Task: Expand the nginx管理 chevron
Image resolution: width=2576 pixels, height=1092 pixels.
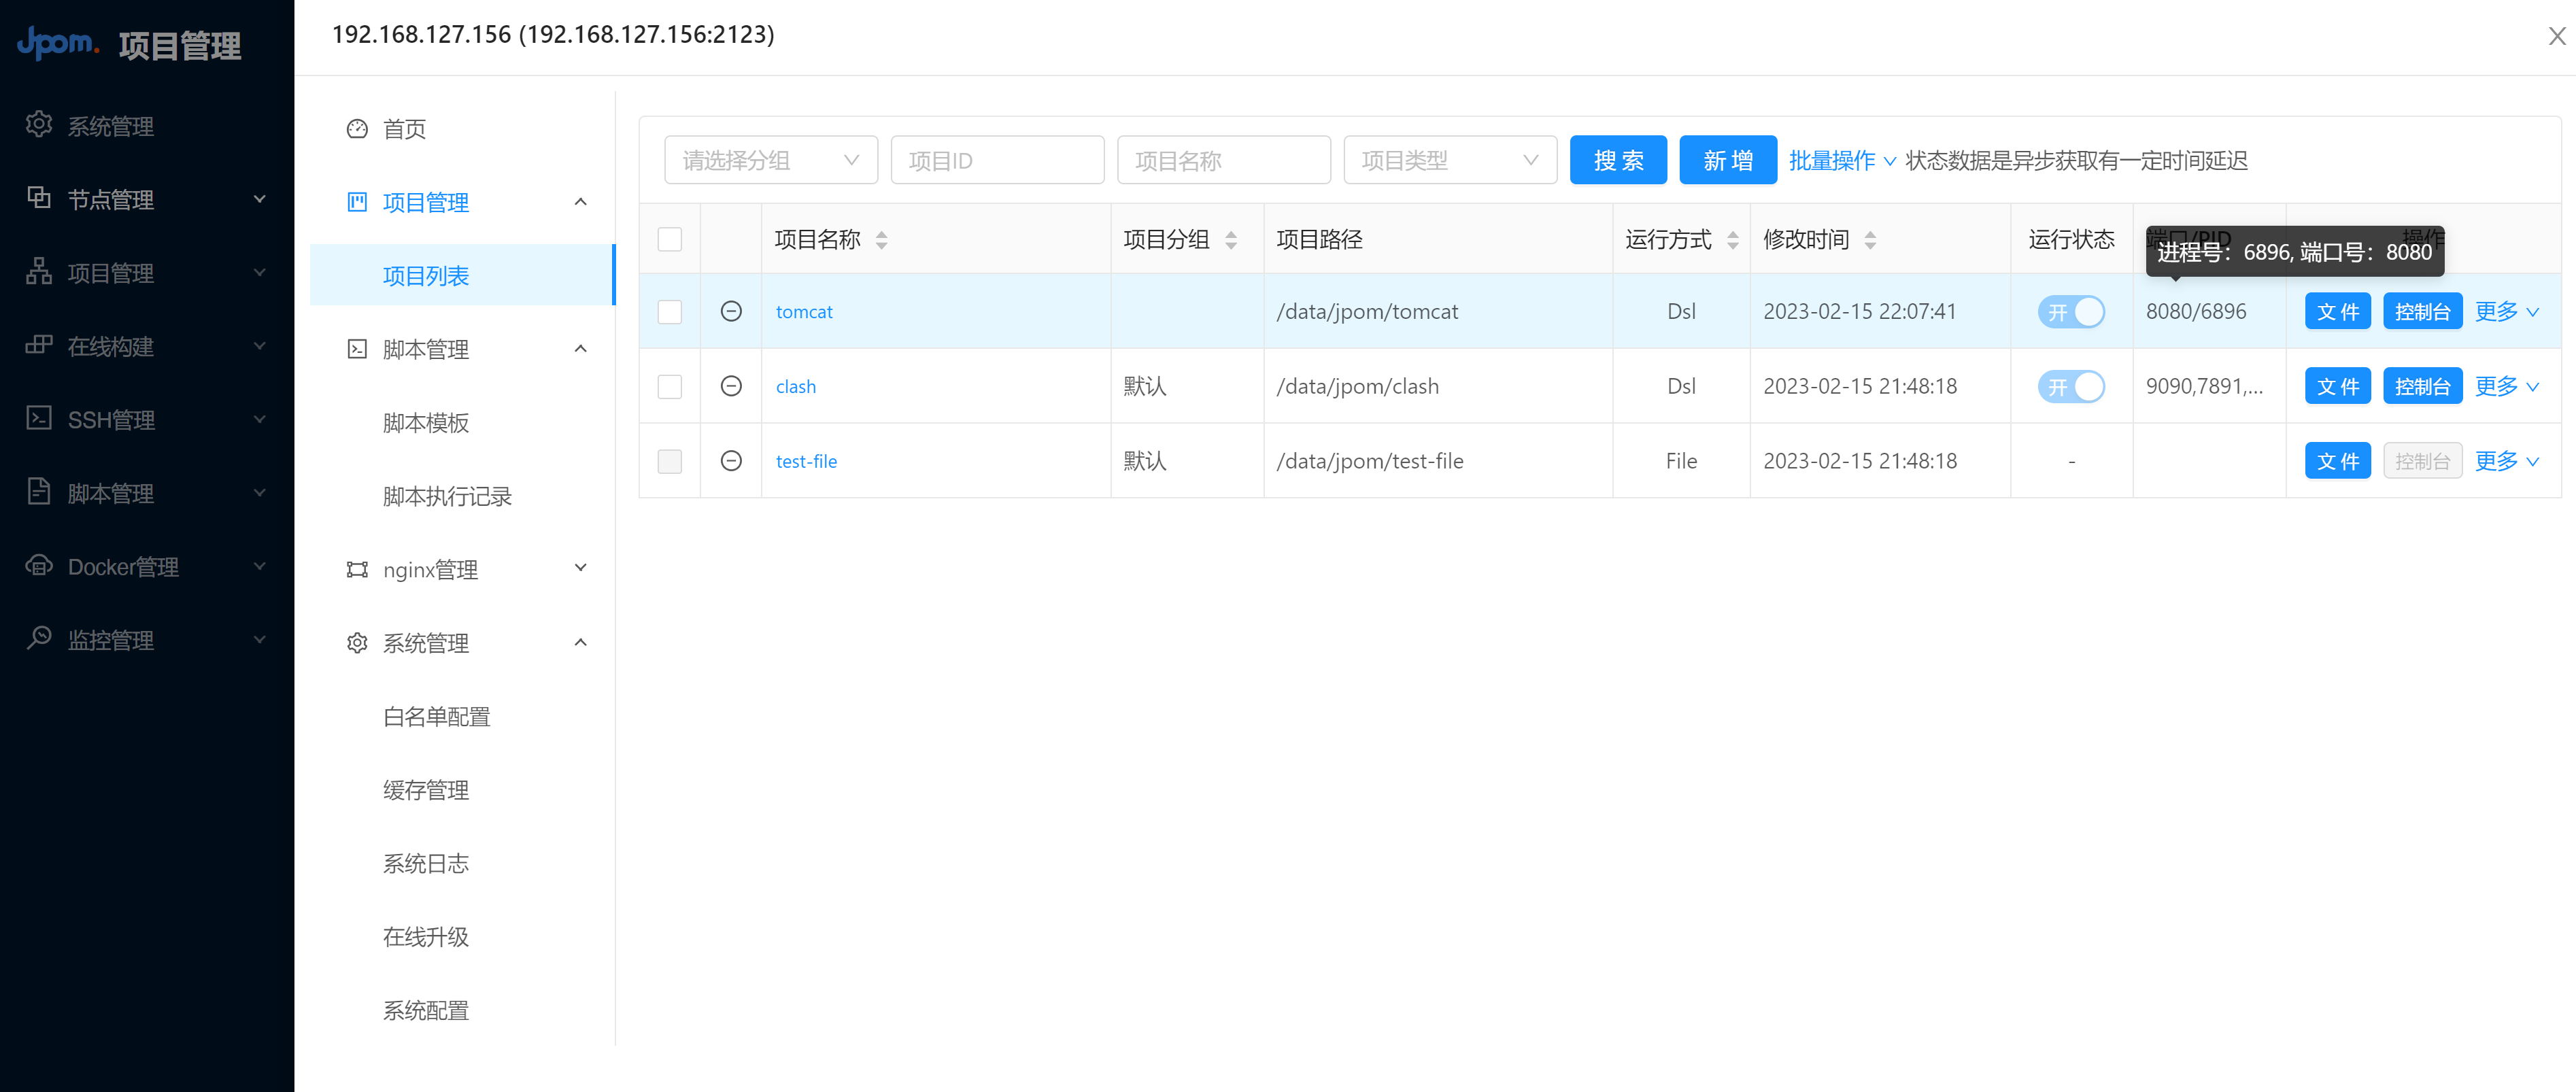Action: (x=580, y=568)
